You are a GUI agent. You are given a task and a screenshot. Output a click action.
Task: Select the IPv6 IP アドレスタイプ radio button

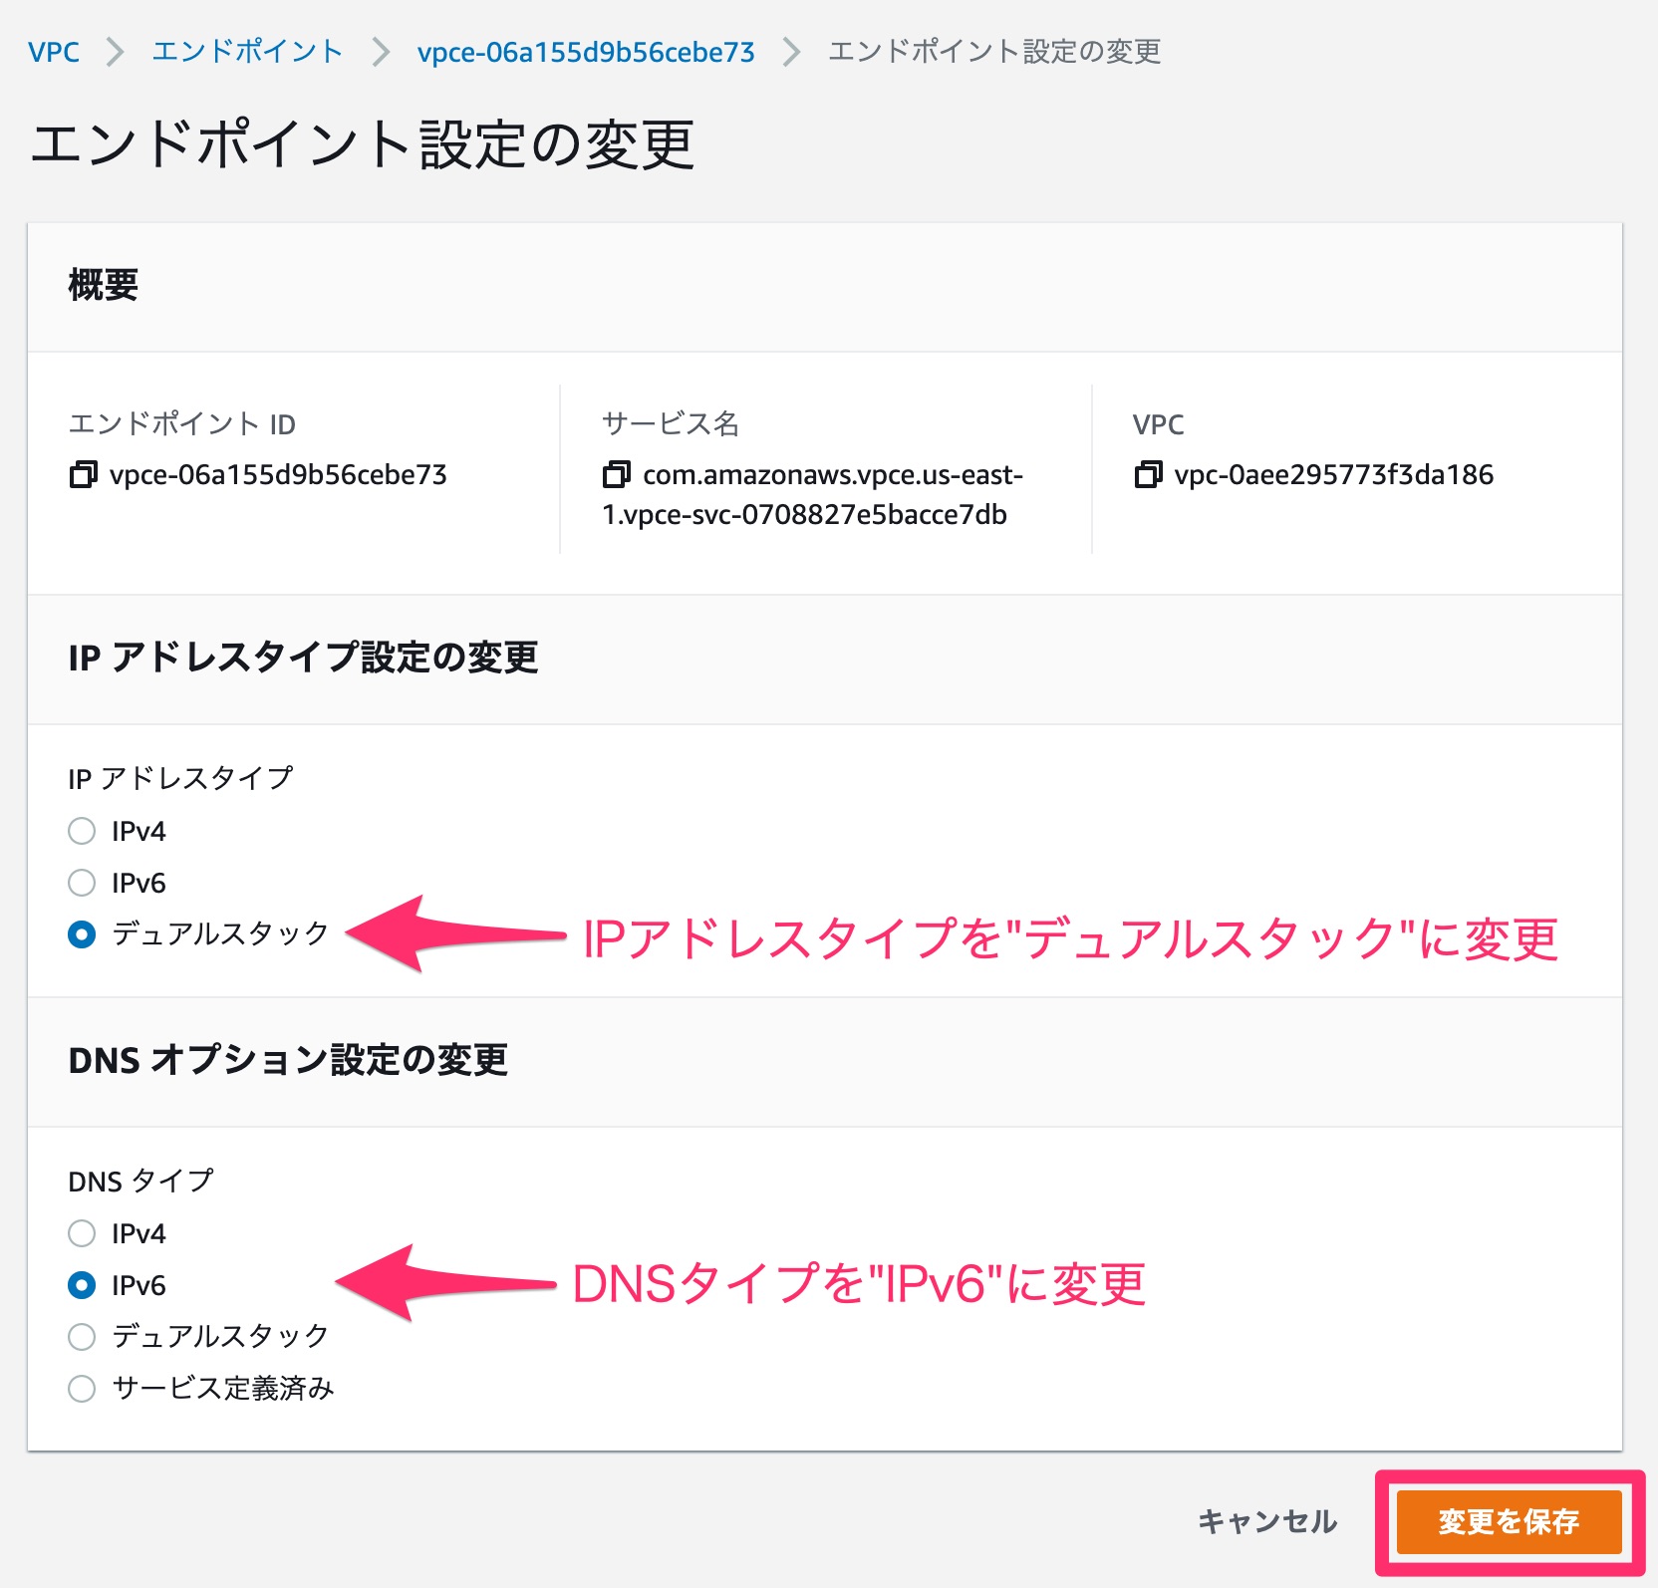click(81, 883)
